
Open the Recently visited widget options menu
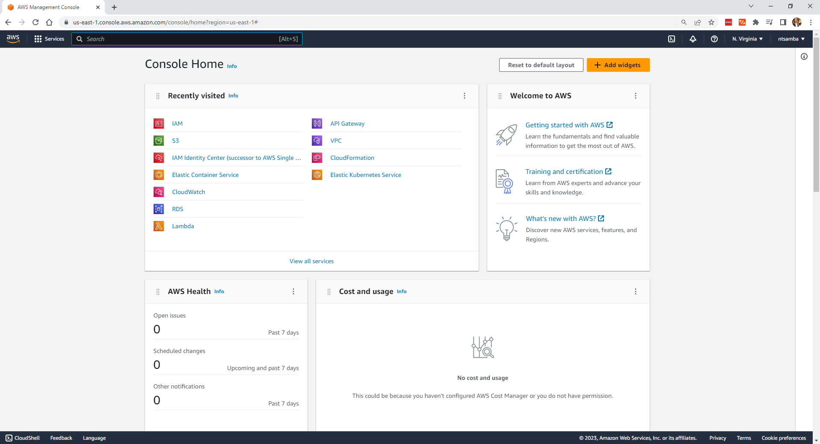465,96
